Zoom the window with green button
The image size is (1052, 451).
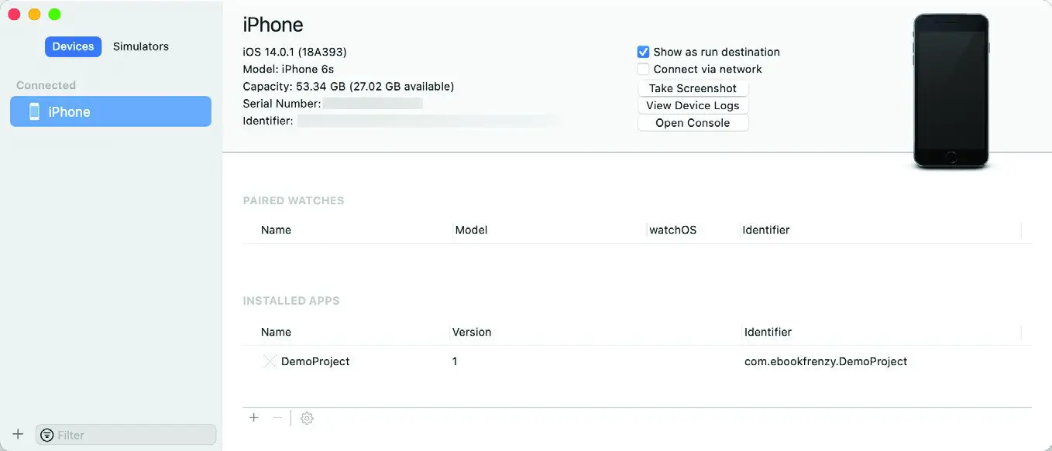(54, 15)
